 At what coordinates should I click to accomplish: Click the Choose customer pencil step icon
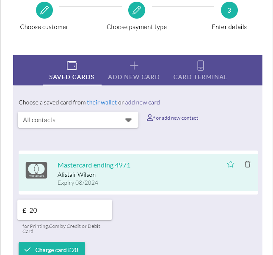point(44,10)
